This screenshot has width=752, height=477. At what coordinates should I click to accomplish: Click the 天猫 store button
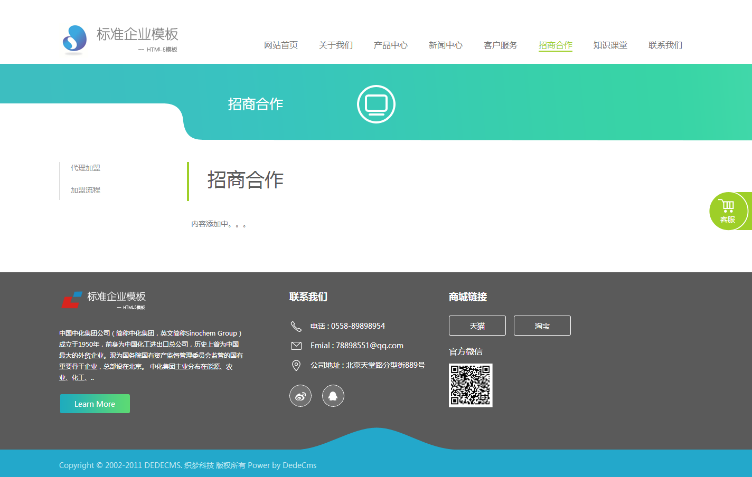[477, 326]
